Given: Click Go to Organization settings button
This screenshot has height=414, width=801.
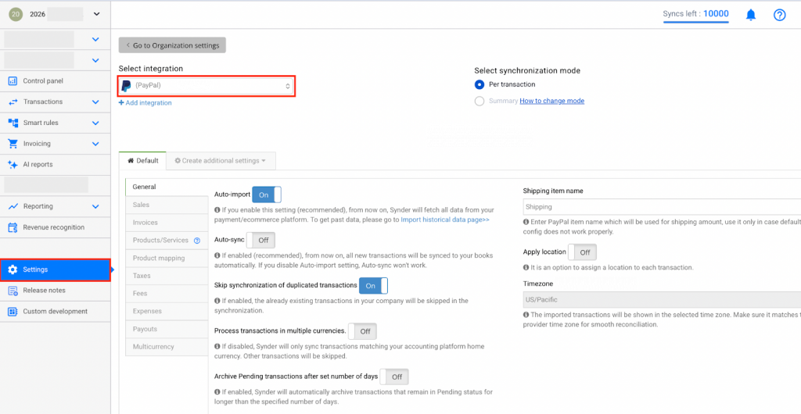Looking at the screenshot, I should 172,45.
